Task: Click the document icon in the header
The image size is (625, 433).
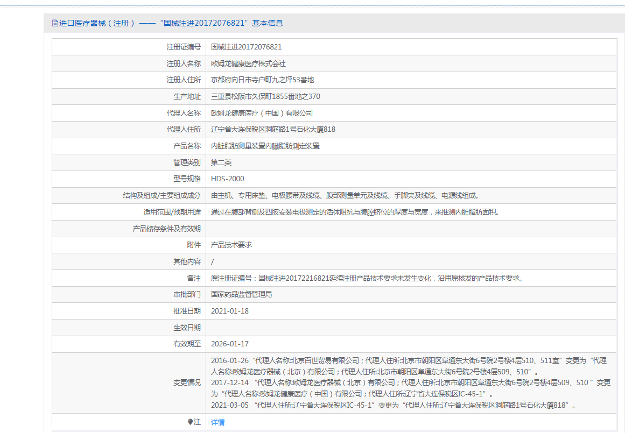Action: [54, 23]
